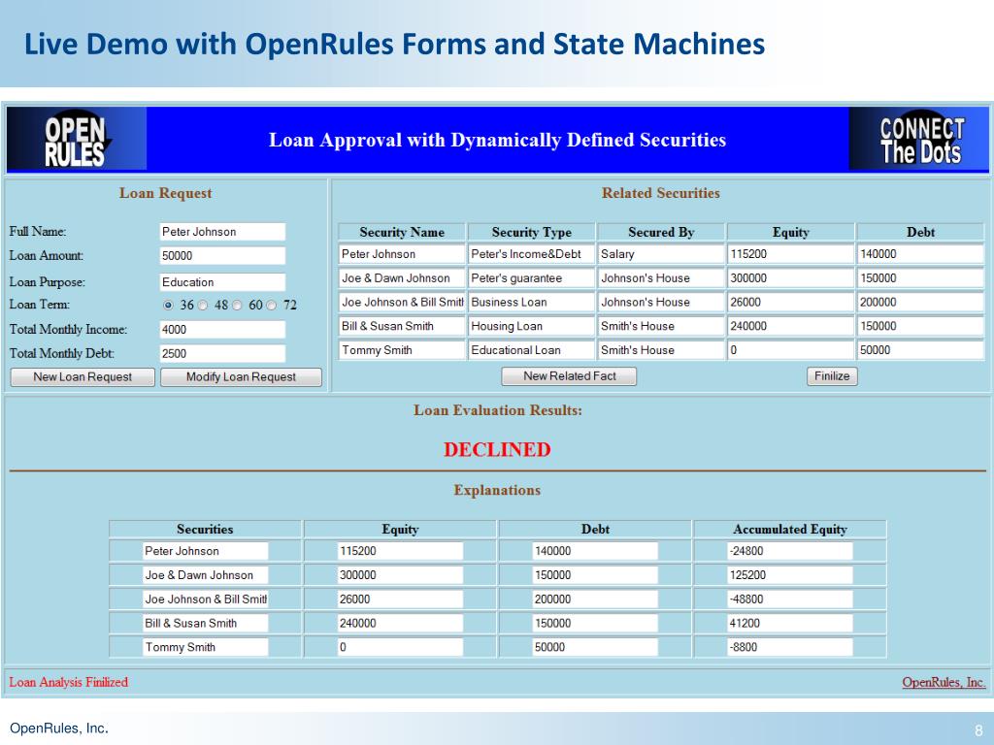Click Tommy Smith's Equity field 0
This screenshot has height=745, width=994.
coord(790,350)
